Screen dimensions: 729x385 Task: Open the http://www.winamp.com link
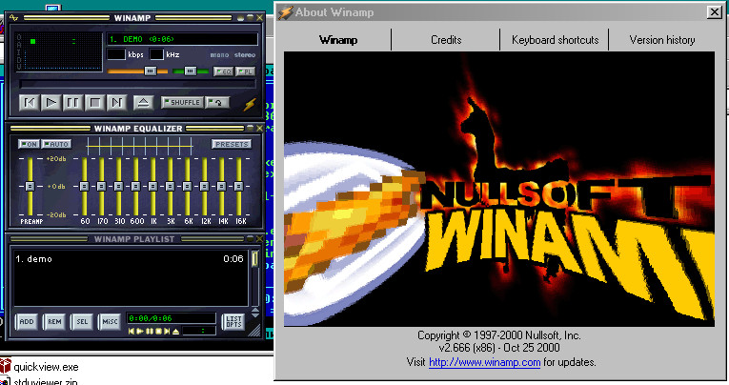[484, 362]
